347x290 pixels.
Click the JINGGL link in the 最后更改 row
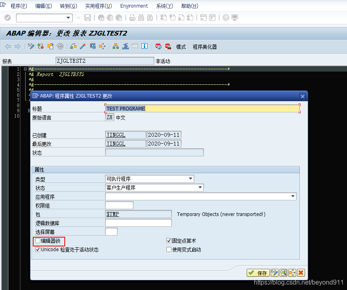[116, 144]
